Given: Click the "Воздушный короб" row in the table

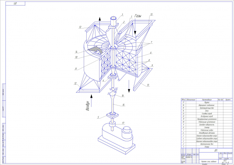Looking at the screenshot, I should tap(207, 116).
